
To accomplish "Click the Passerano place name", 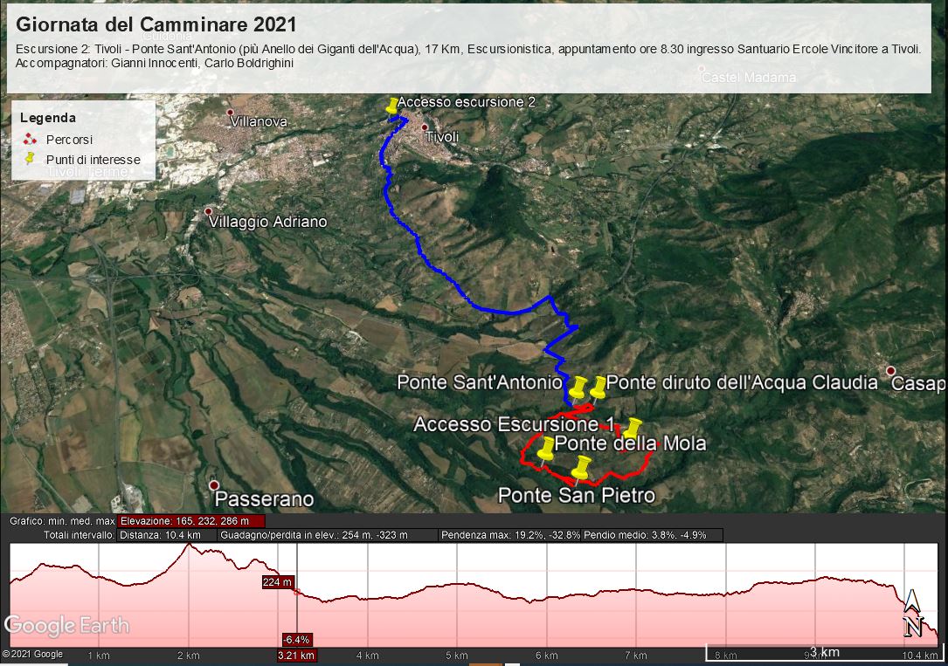I will (264, 499).
